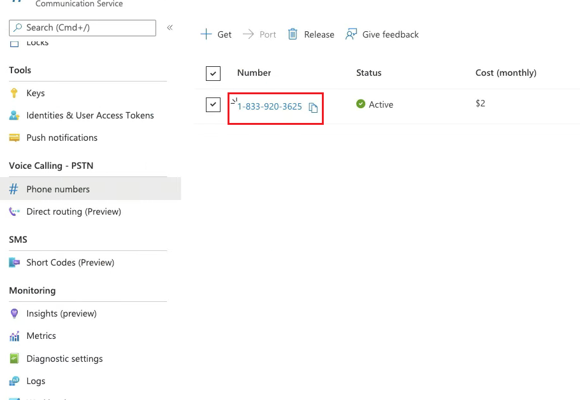The width and height of the screenshot is (580, 400).
Task: Open Diagnostic settings
Action: tap(64, 359)
